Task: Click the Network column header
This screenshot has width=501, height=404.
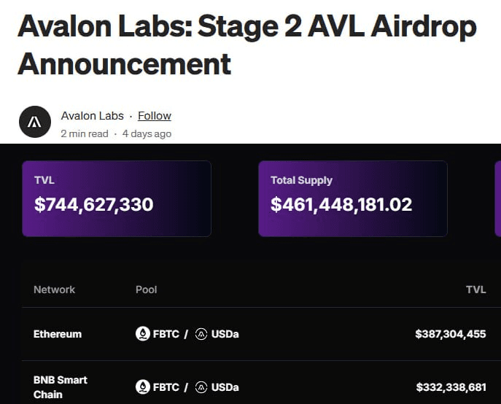Action: 54,290
